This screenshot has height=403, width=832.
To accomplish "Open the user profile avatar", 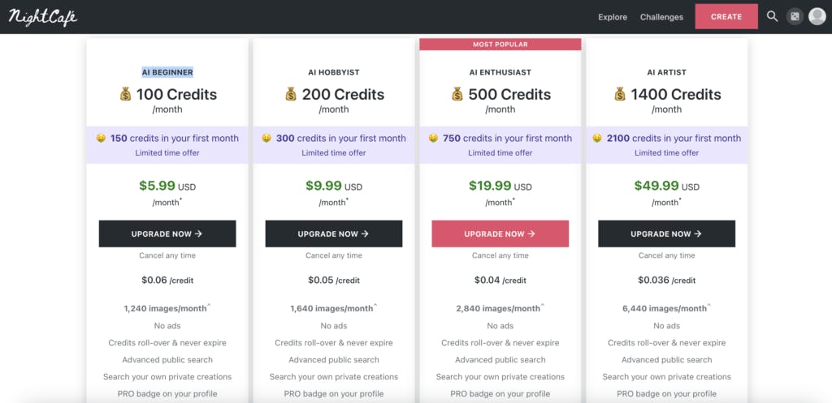I will [x=817, y=16].
